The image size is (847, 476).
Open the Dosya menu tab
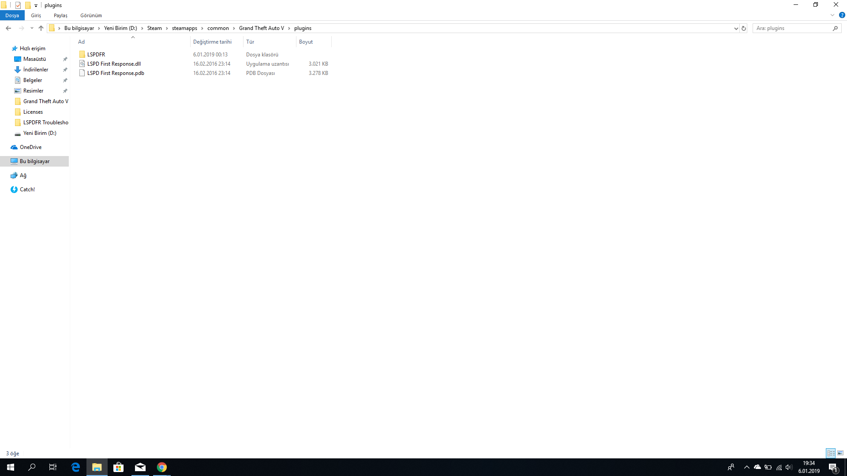pos(12,15)
